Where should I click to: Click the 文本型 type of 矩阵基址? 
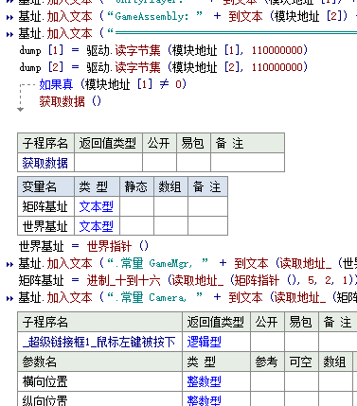(97, 206)
